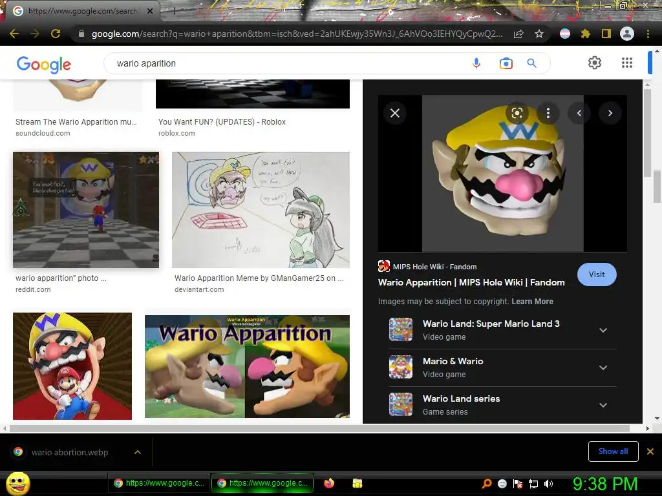Click the voice search microphone icon
This screenshot has height=496, width=662.
click(x=476, y=63)
